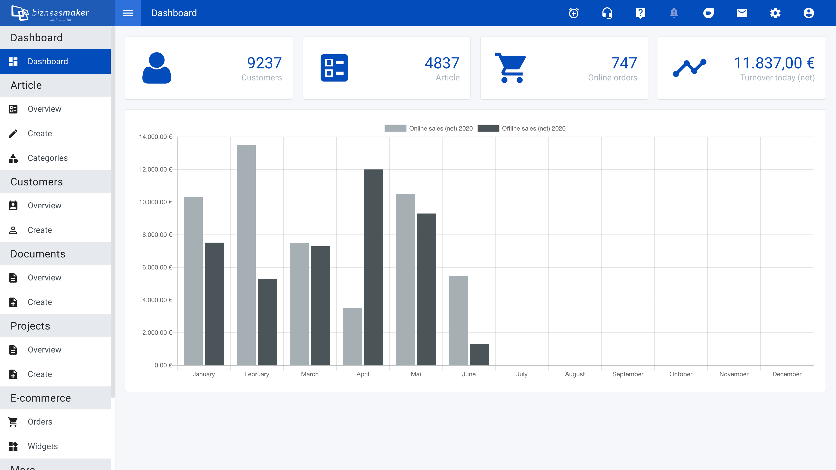Click the biznessmaker logo
This screenshot has width=836, height=470.
(50, 13)
